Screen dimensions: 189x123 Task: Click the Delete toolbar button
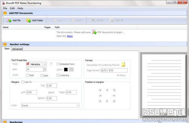pos(97,20)
